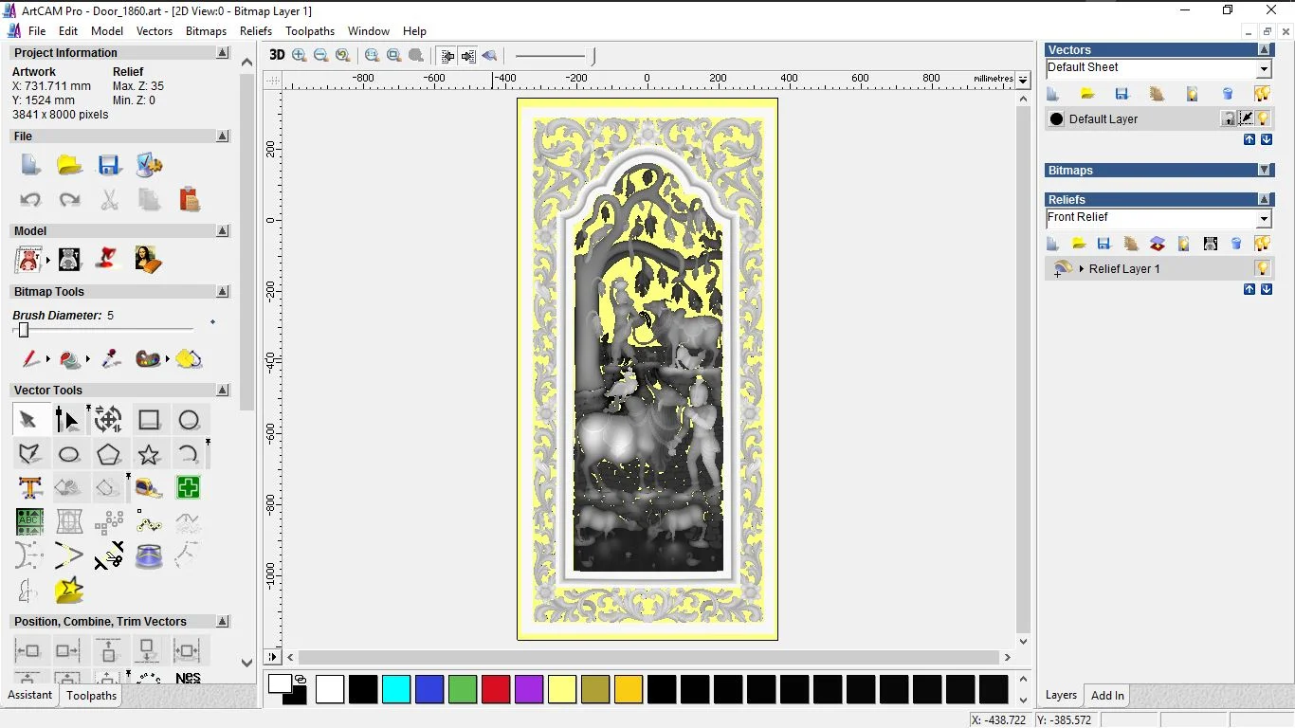Activate the Star creation tool
1295x728 pixels.
tap(149, 453)
